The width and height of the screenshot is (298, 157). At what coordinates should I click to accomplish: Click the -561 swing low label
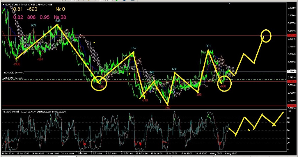[x=40, y=59]
